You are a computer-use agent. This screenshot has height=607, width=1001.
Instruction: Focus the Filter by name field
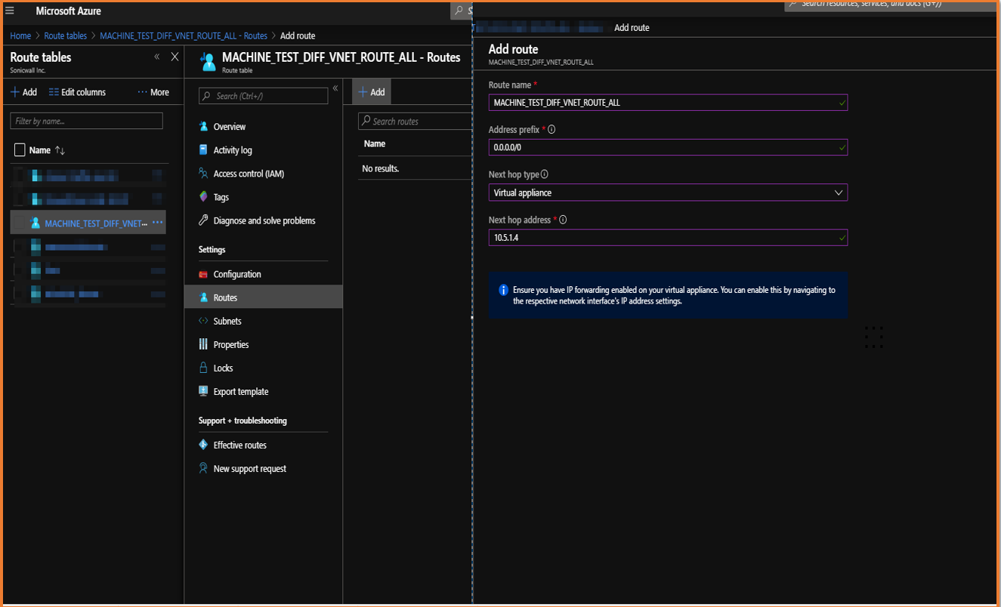[x=86, y=121]
